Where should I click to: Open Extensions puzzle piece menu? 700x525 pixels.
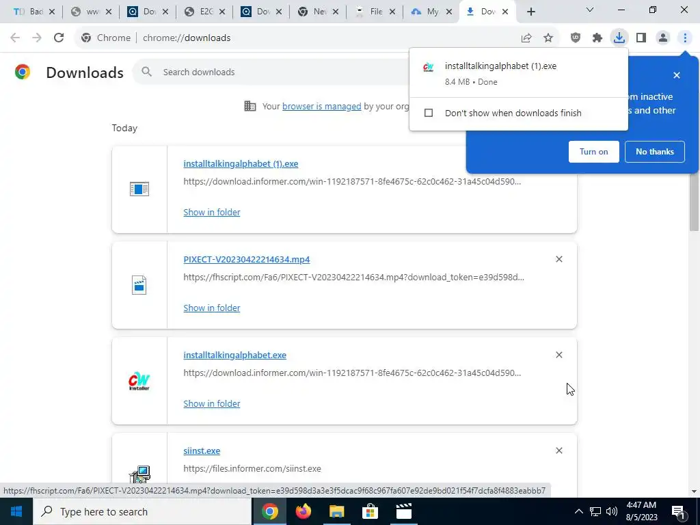pos(597,38)
